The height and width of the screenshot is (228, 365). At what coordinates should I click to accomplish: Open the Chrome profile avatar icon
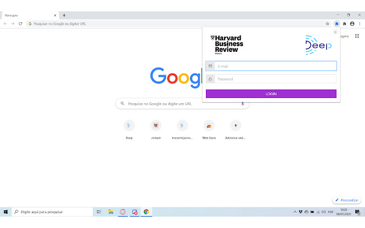click(x=352, y=24)
